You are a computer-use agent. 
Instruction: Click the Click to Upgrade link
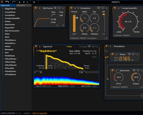40,113
